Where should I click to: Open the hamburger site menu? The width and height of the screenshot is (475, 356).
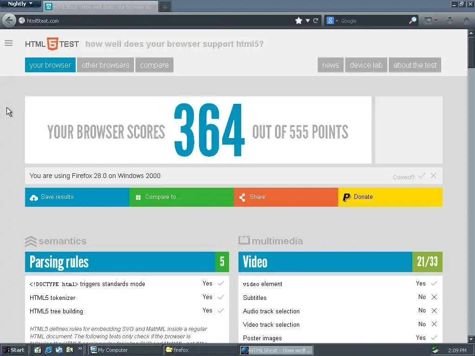(x=8, y=43)
